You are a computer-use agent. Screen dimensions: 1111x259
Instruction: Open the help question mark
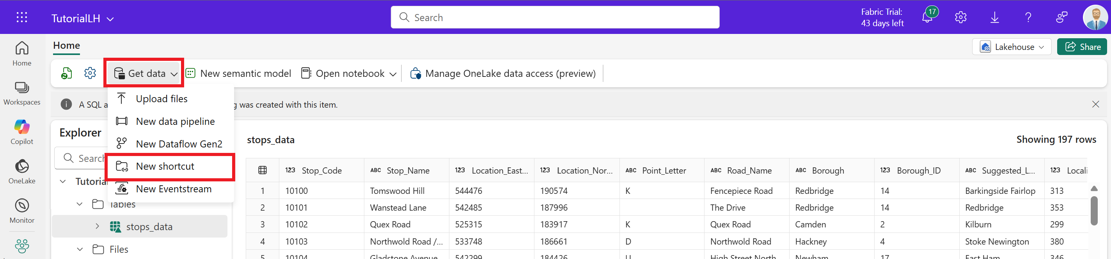tap(1028, 17)
